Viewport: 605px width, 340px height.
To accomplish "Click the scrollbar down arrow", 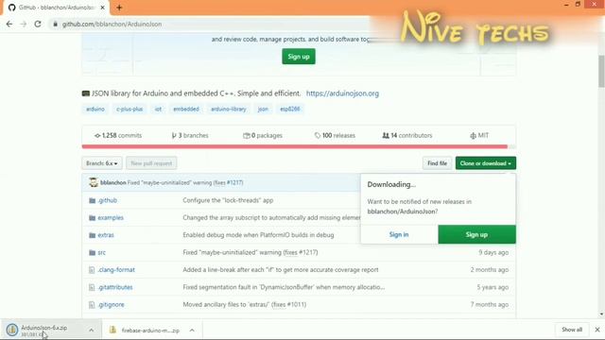I will (601, 314).
